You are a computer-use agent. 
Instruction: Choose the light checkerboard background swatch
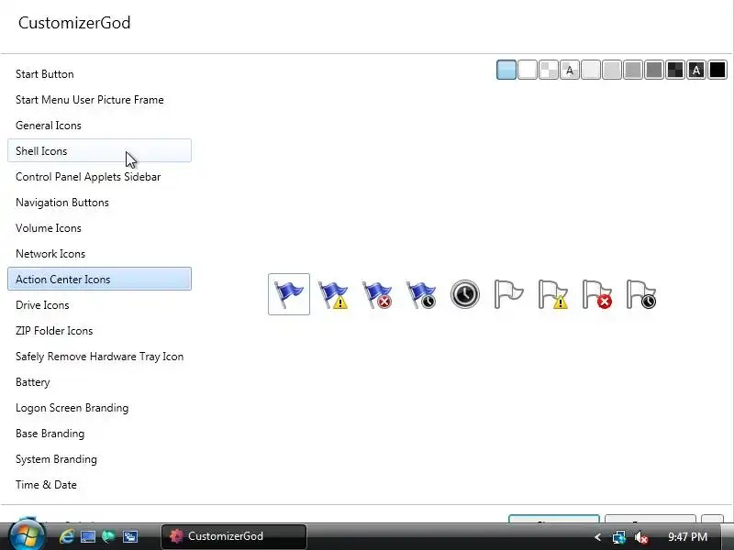[x=549, y=71]
